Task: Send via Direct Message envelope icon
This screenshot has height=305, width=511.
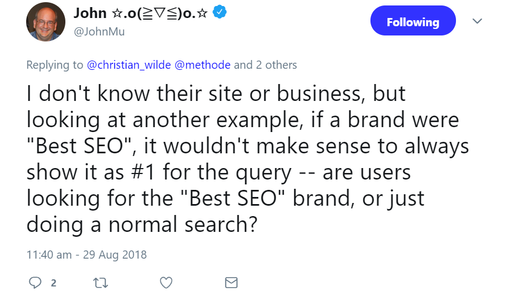Action: [x=232, y=283]
